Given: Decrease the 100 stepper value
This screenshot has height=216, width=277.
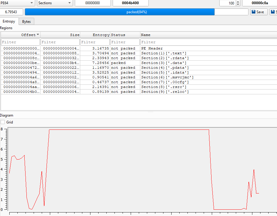Looking at the screenshot, I should point(238,5).
